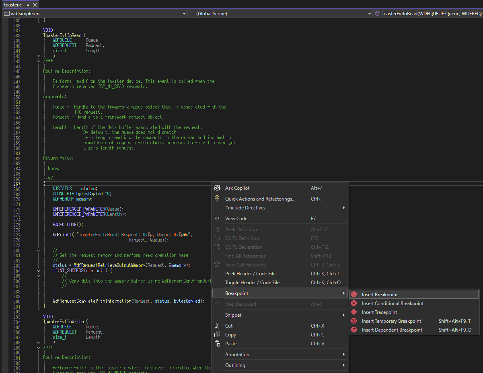483x373 pixels.
Task: Close the toaster.c tab
Action: 35,5
